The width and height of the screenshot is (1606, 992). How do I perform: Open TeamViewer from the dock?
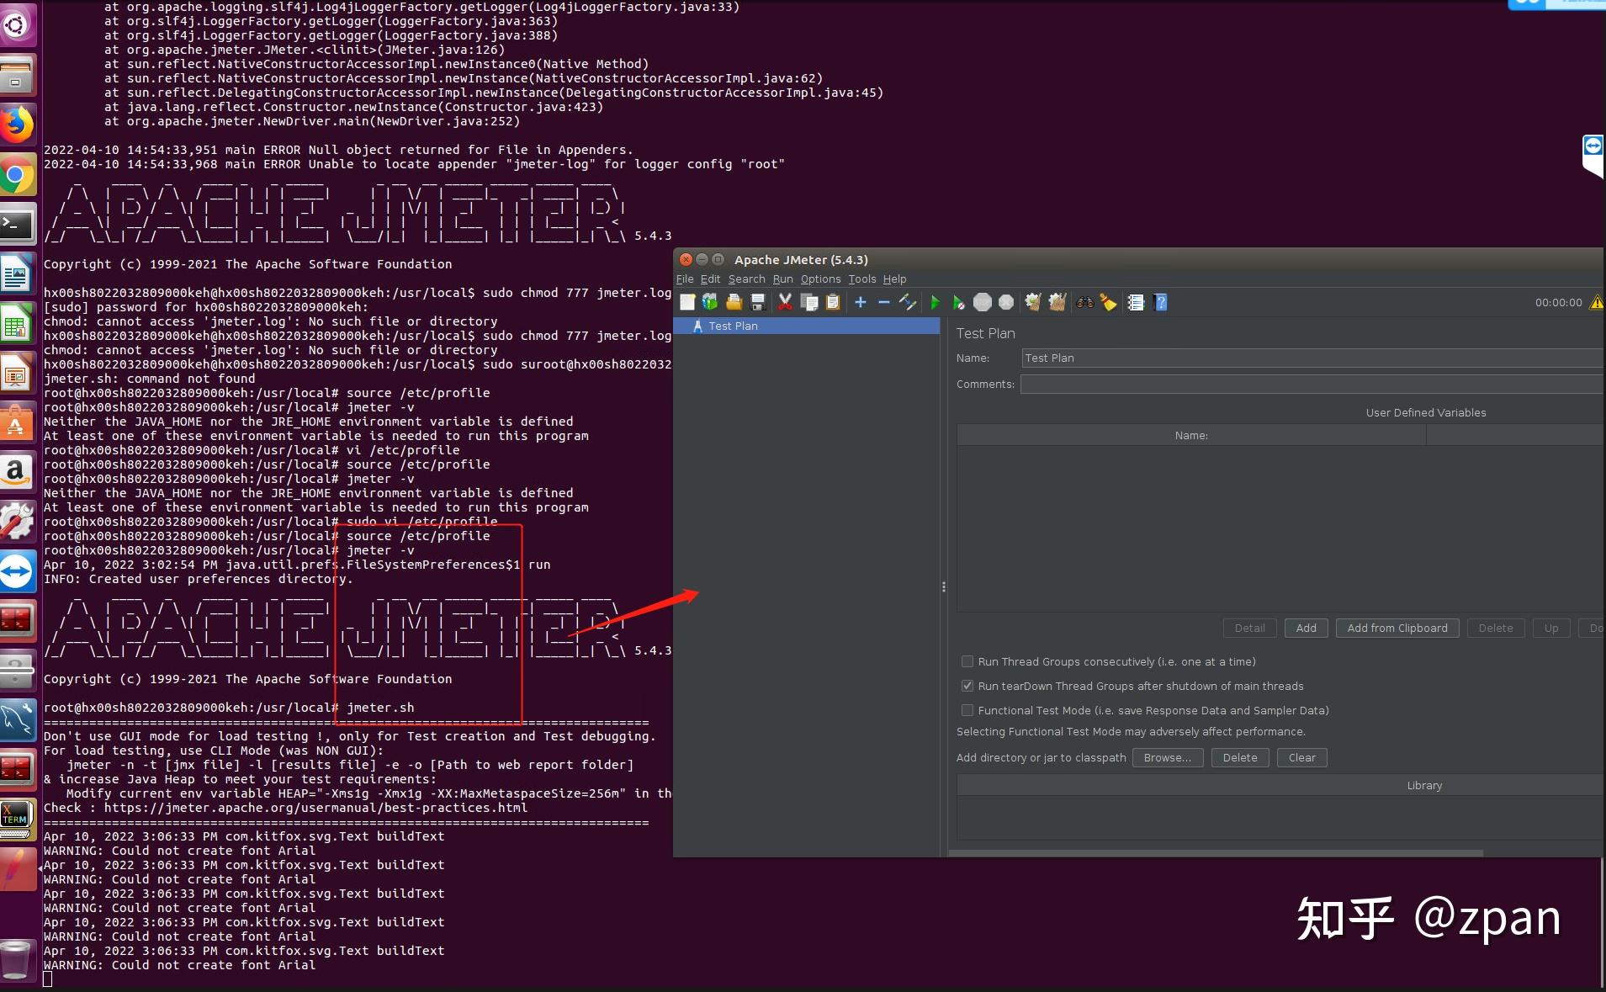17,571
